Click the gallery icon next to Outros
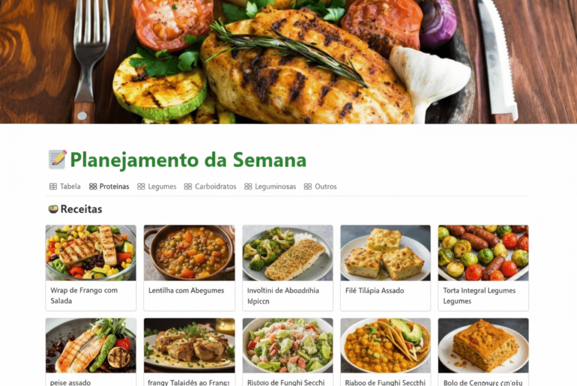 point(308,186)
